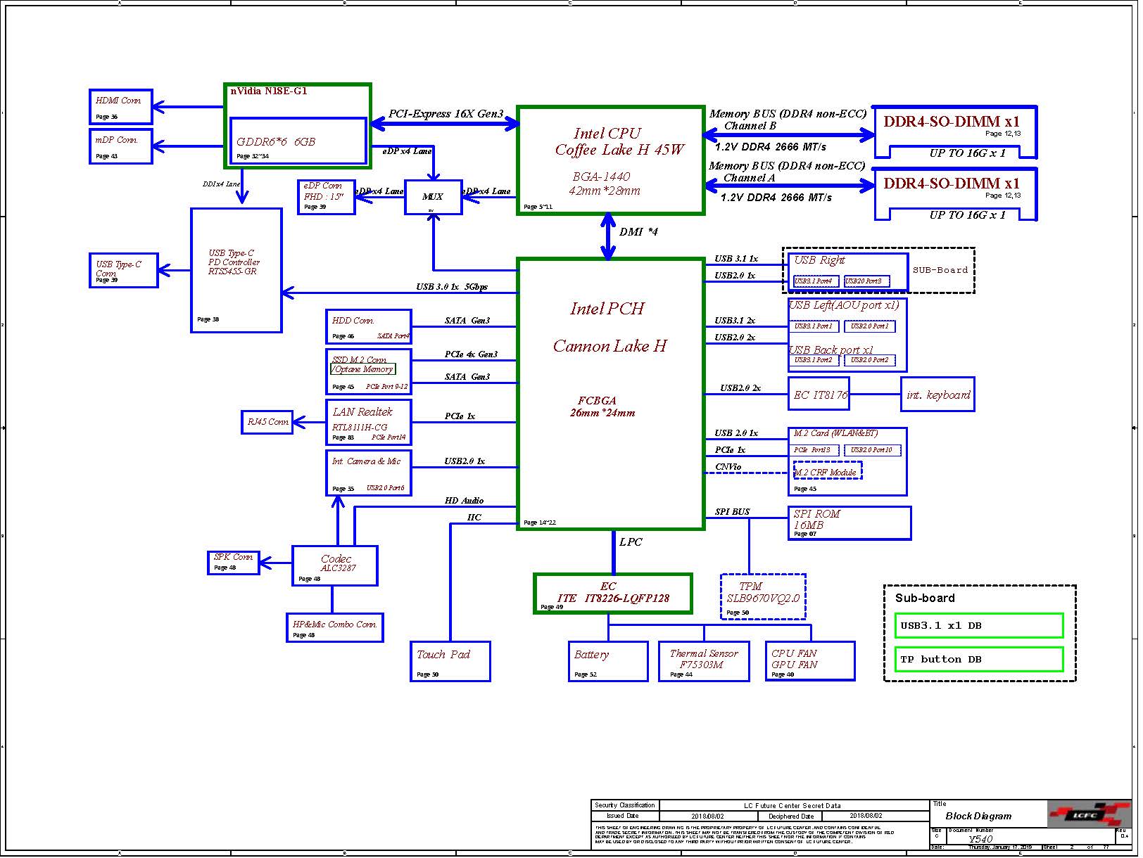Select the PCIe 4x Gen3 label
Image resolution: width=1143 pixels, height=858 pixels.
pos(471,354)
